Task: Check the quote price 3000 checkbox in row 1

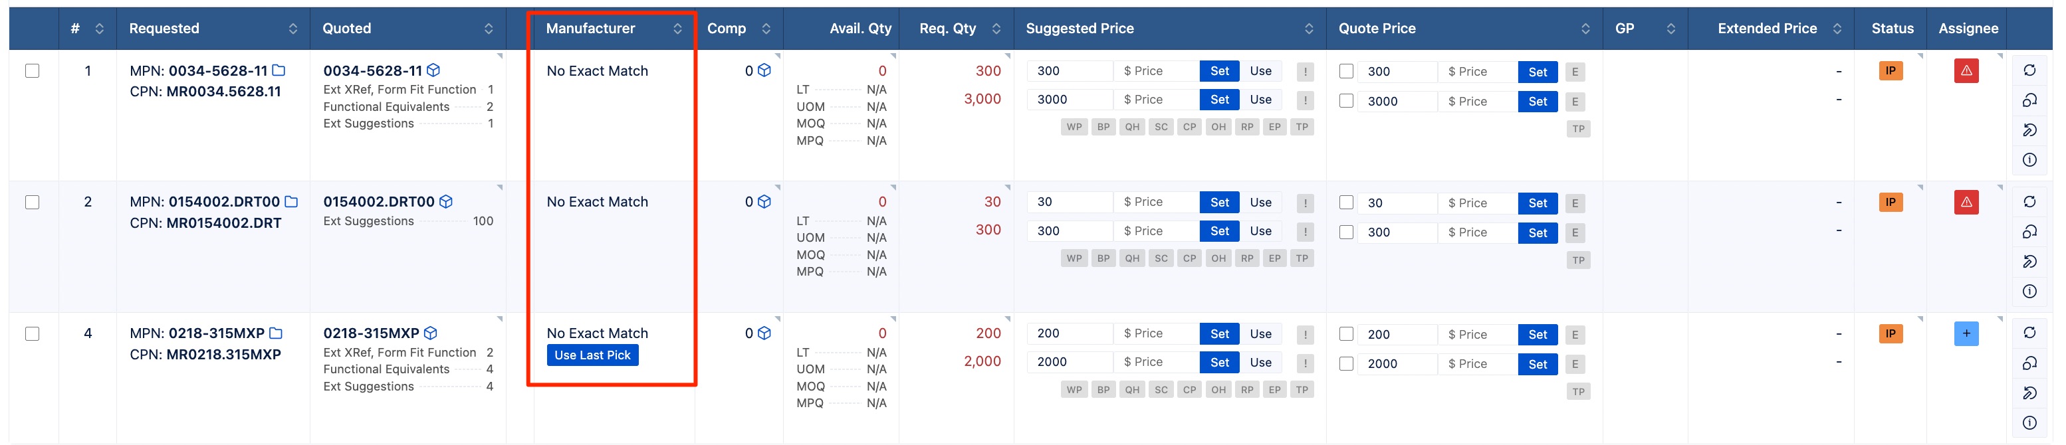Action: [1347, 101]
